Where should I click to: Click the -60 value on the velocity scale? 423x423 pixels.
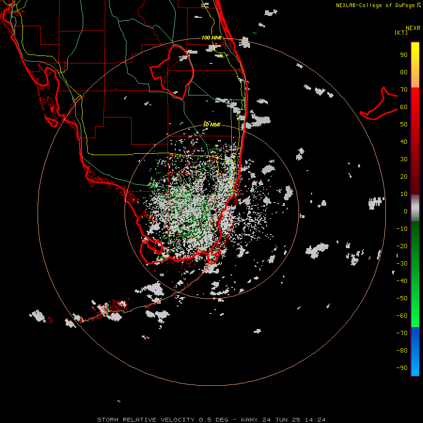pyautogui.click(x=402, y=316)
